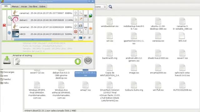The height and width of the screenshot is (112, 200).
Task: Select the canaima-3.0~estable_i386.iso file
Action: pyautogui.click(x=182, y=24)
